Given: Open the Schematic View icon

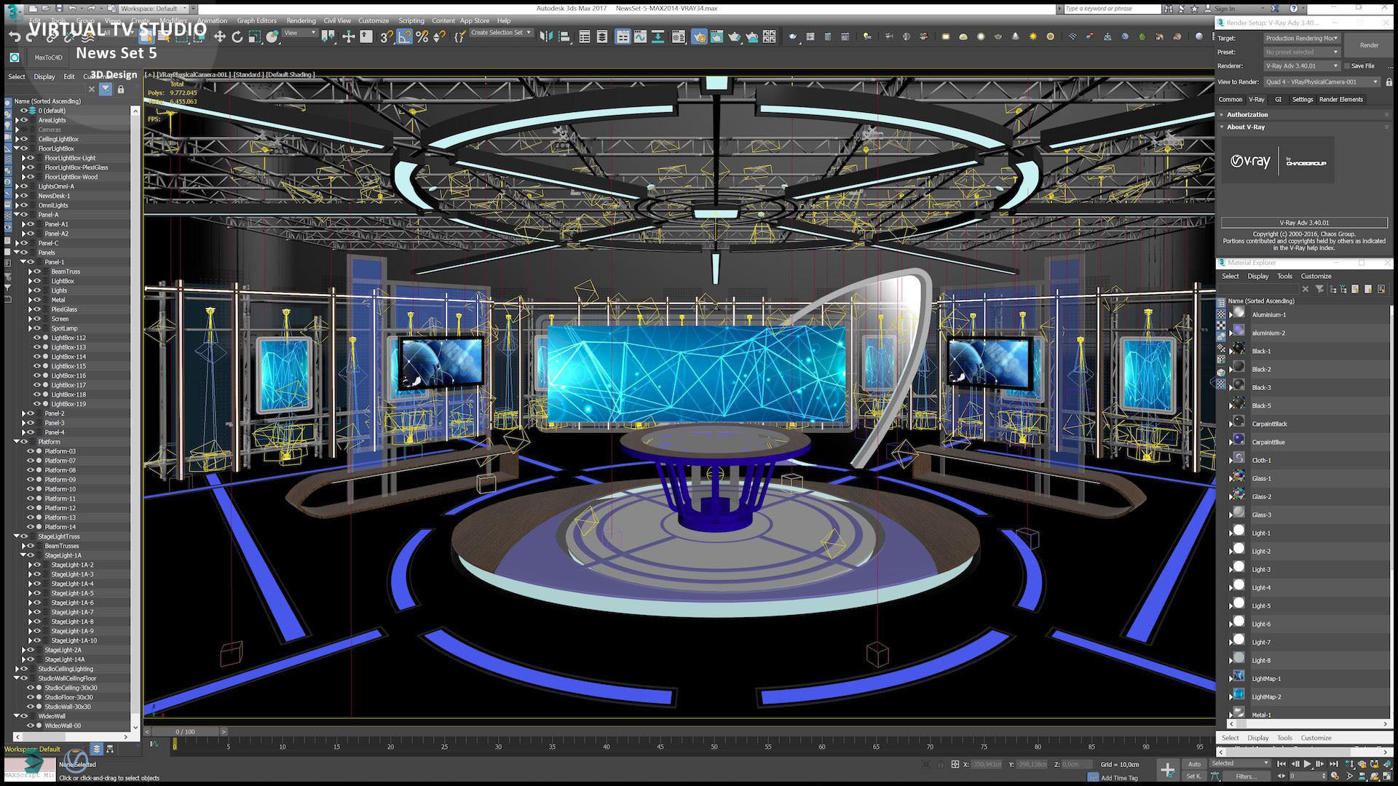Looking at the screenshot, I should [657, 36].
